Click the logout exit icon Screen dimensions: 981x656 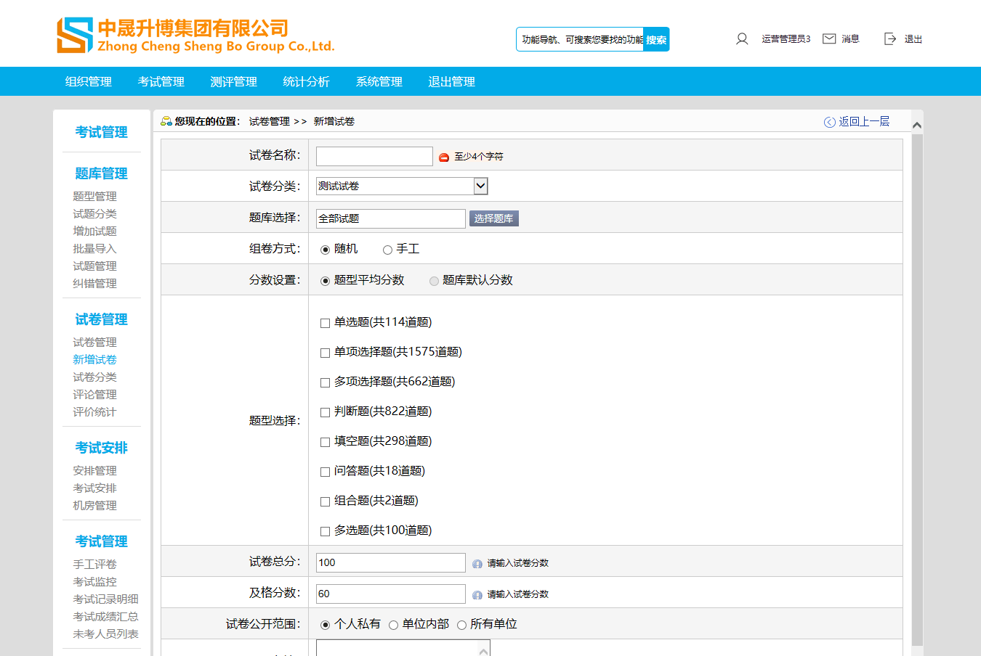[890, 39]
